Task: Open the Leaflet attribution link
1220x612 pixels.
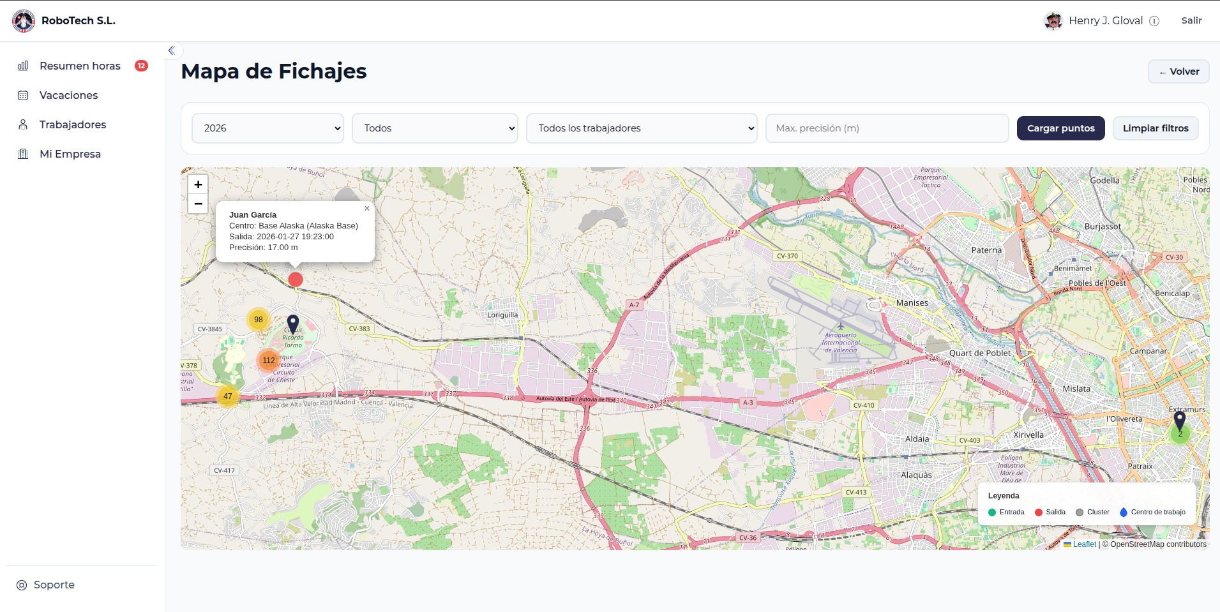Action: pos(1084,544)
